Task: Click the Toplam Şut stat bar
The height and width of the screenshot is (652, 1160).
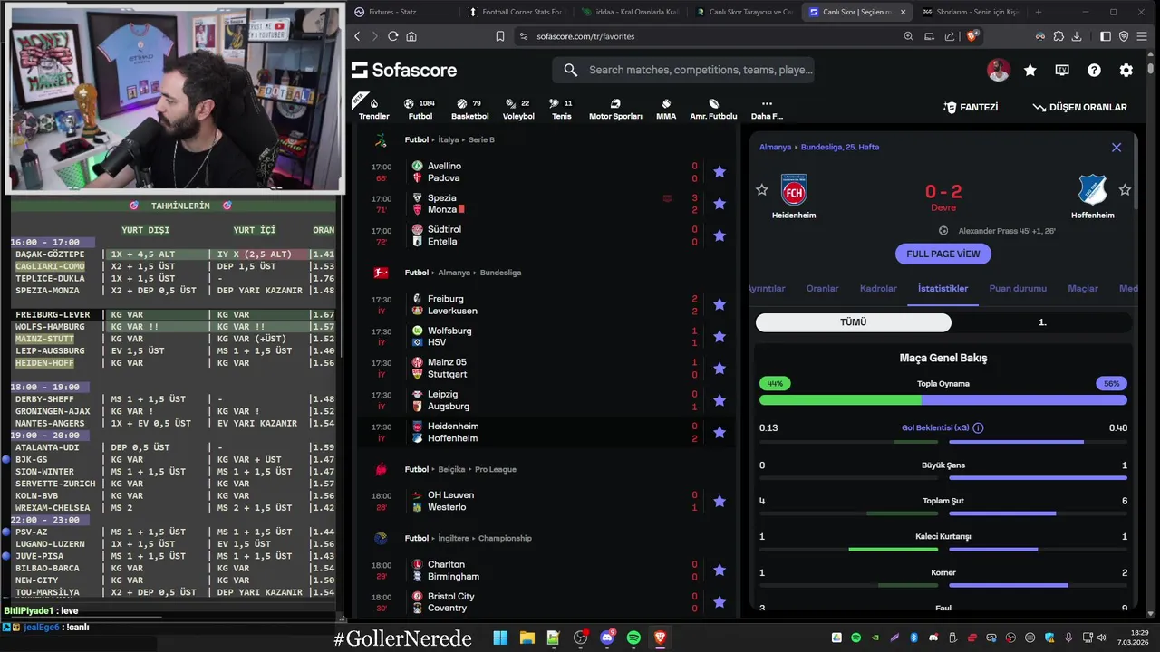Action: (x=943, y=513)
